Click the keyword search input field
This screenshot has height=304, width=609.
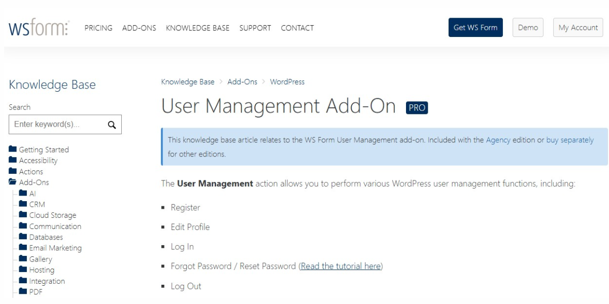pyautogui.click(x=56, y=124)
